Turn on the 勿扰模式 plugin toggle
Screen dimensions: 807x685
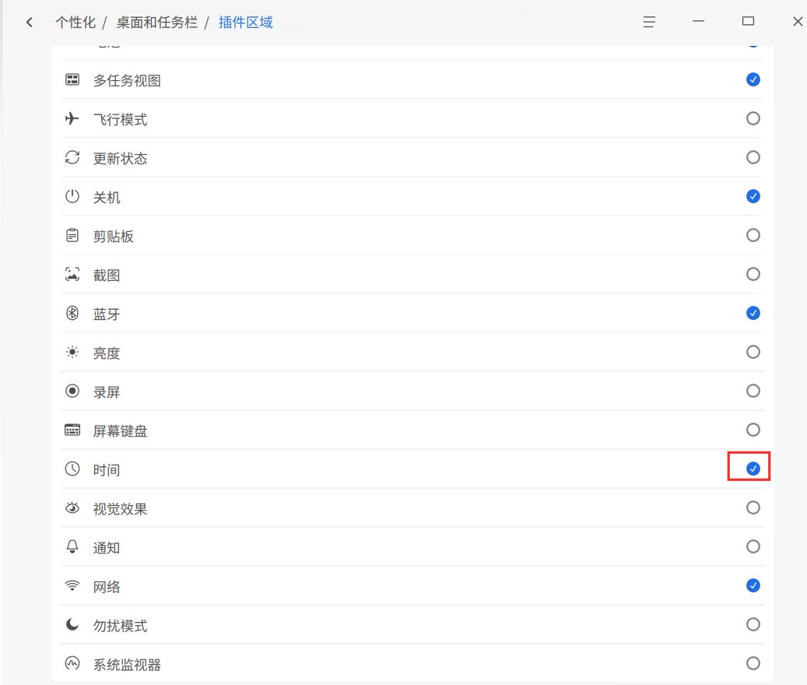click(753, 625)
